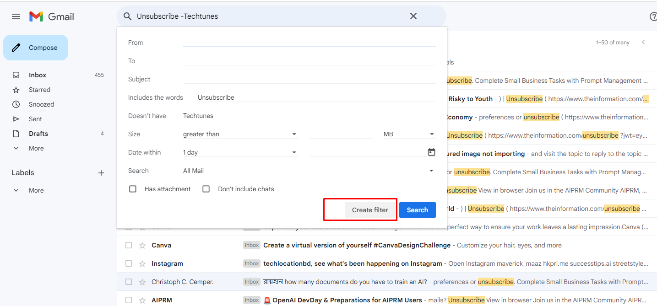Open the MB size unit dropdown
The width and height of the screenshot is (657, 306).
pos(409,134)
